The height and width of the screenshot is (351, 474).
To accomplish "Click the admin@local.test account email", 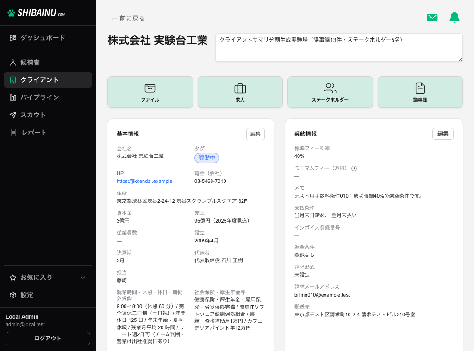I will coord(25,325).
